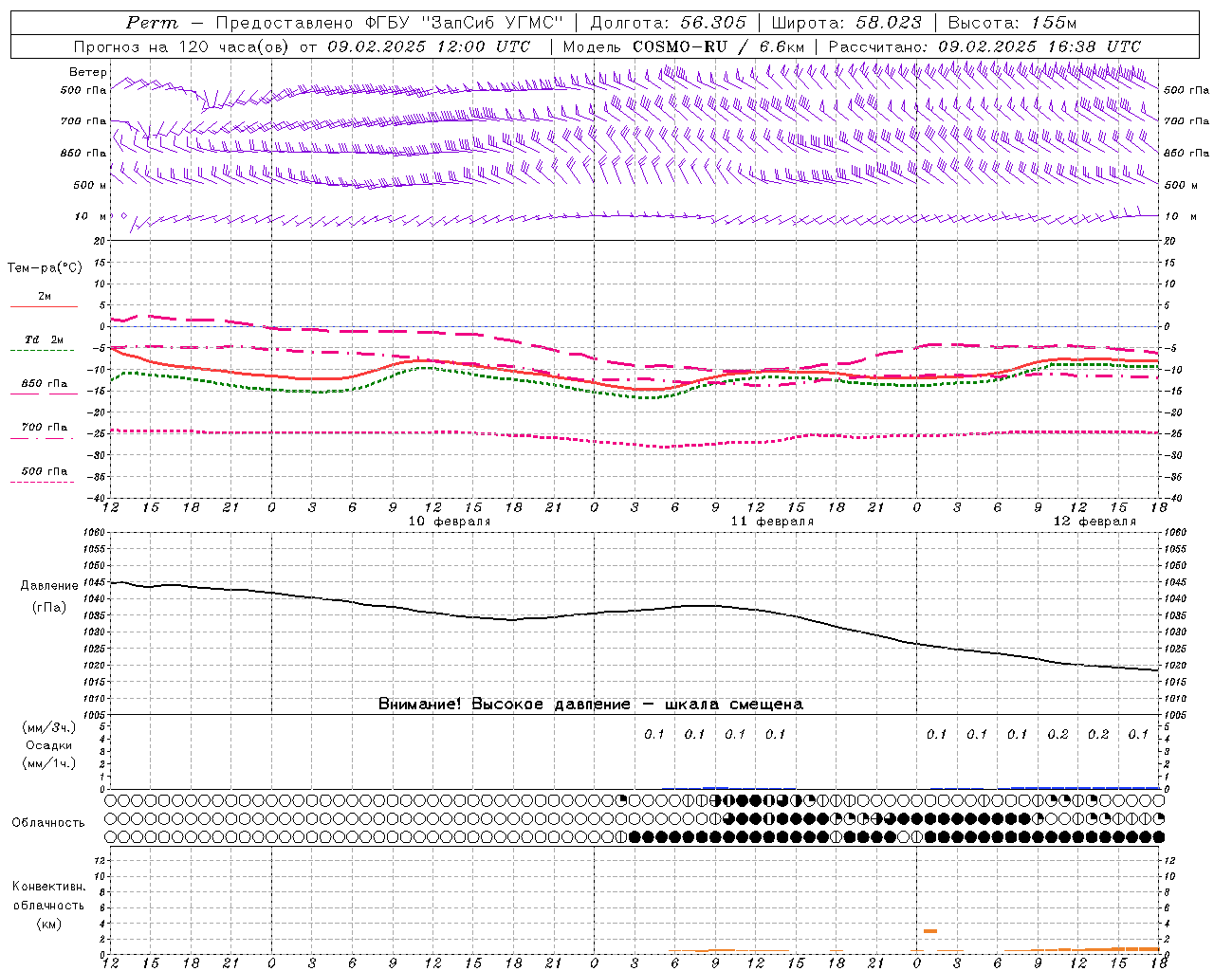1214x971 pixels.
Task: Click "500 гПа" temperature legend entry
Action: tap(44, 471)
